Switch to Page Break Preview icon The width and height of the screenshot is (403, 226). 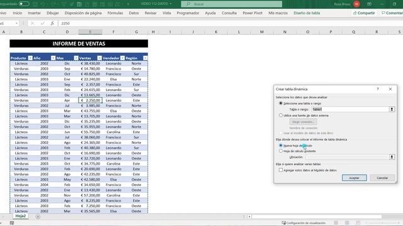tap(358, 223)
